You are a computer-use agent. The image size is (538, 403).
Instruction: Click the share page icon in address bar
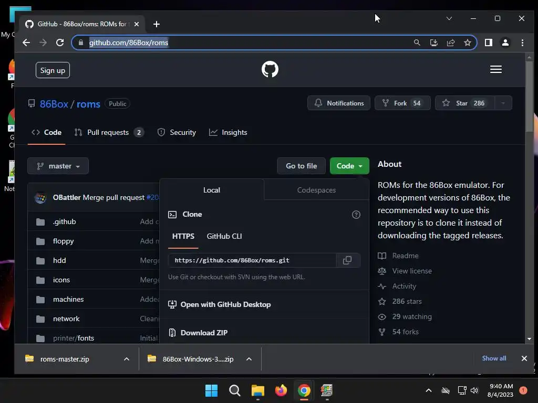coord(450,43)
